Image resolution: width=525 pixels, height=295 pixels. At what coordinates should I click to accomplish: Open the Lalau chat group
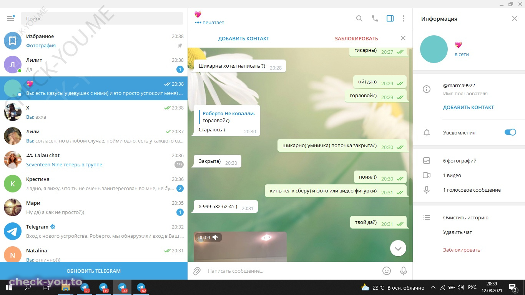pyautogui.click(x=94, y=160)
